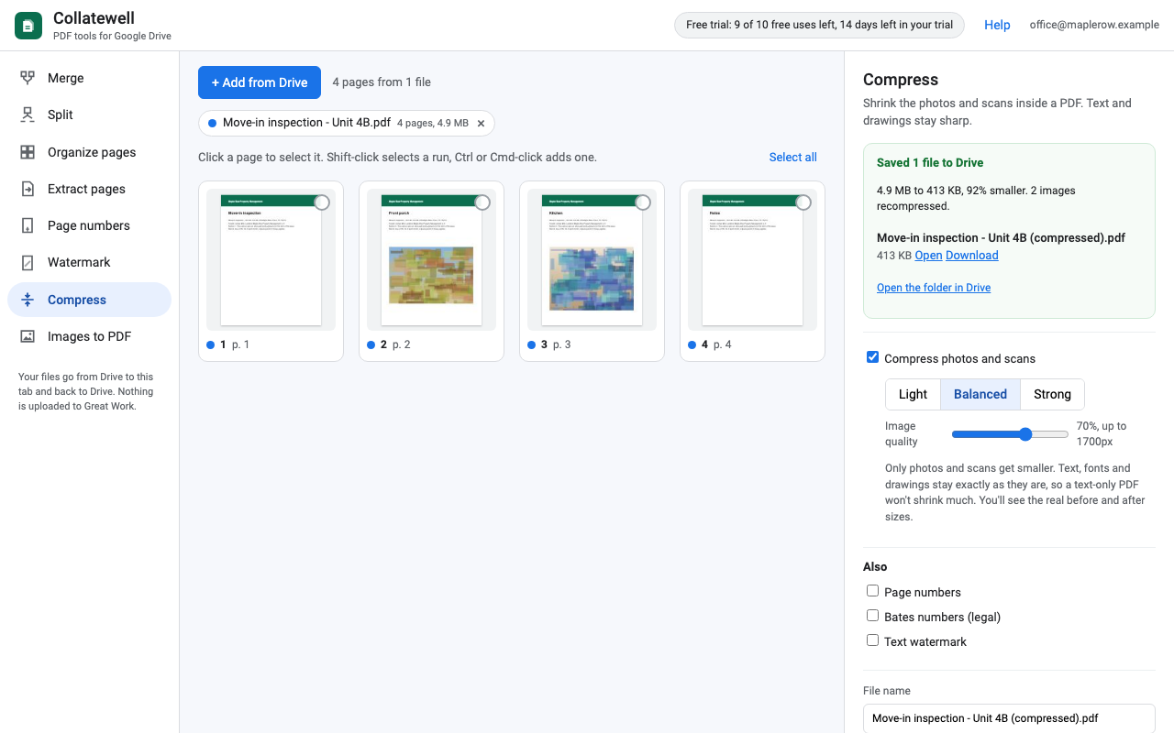Open the Merge tool
This screenshot has height=733, width=1174.
tap(89, 78)
